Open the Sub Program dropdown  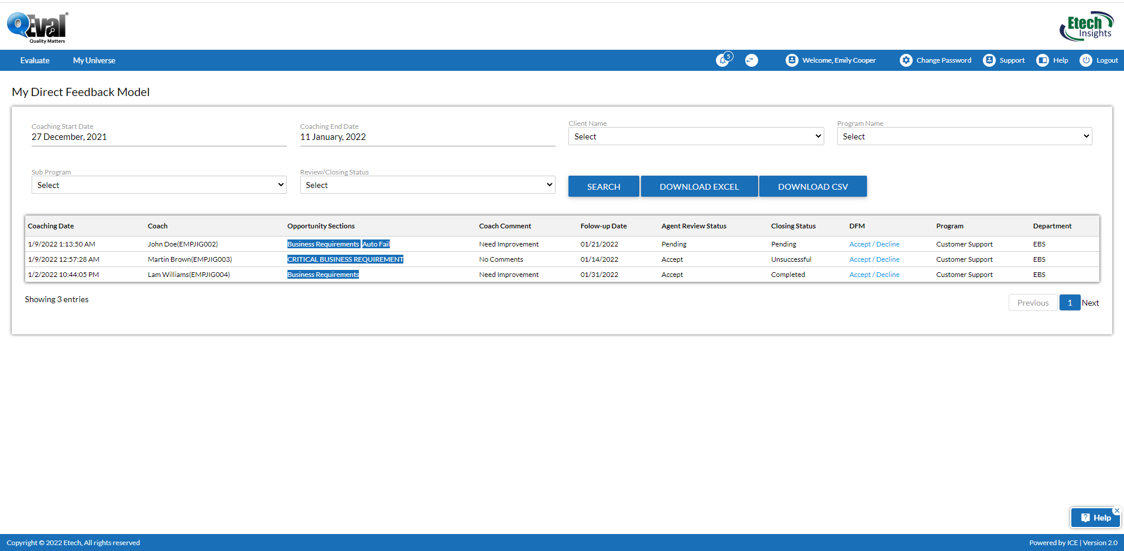click(x=159, y=185)
